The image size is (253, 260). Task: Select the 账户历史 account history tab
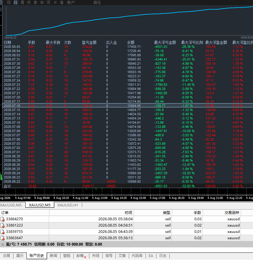click(37, 256)
